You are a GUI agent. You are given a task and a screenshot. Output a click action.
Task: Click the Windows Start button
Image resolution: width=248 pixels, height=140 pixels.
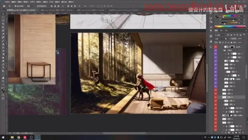coord(3,137)
